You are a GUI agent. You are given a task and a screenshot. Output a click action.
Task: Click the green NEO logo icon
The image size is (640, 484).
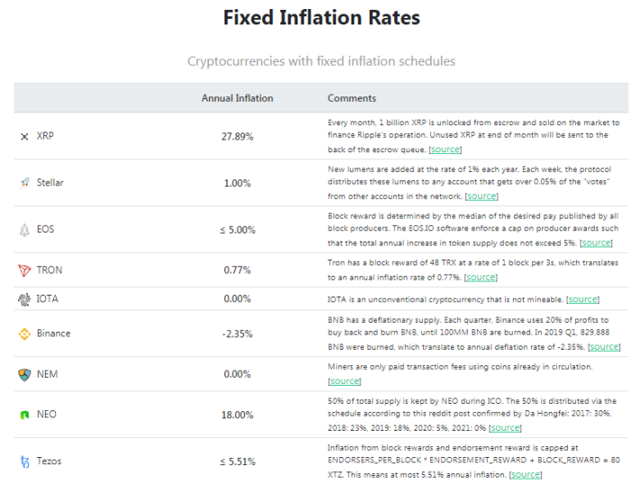pos(24,415)
